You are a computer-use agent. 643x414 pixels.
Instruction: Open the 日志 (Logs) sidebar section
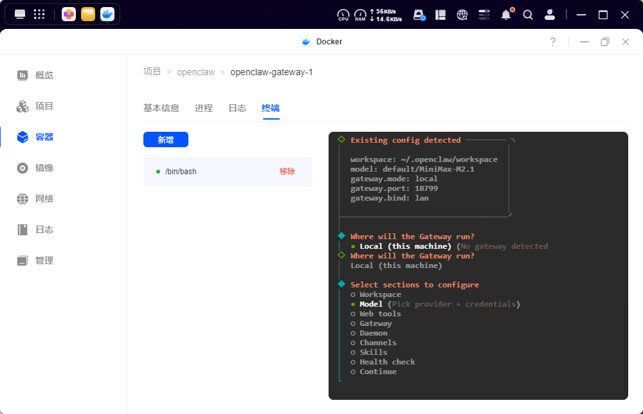click(x=44, y=230)
